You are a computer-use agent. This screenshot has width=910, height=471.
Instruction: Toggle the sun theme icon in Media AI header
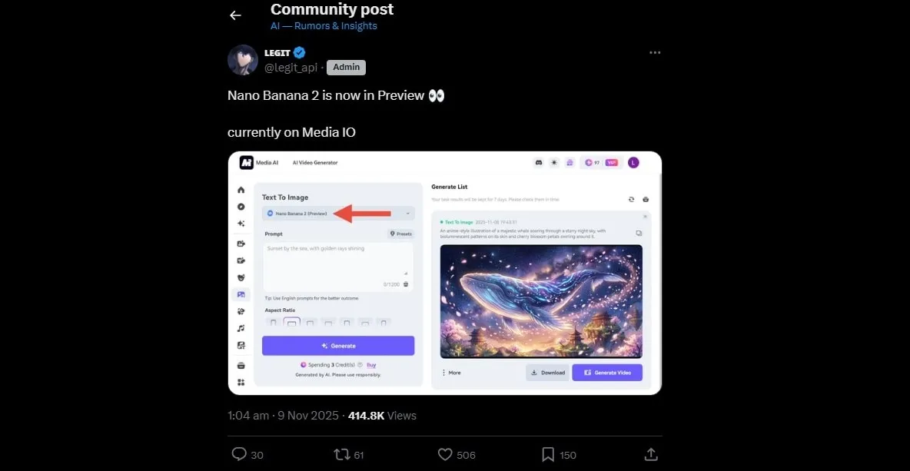pos(554,163)
